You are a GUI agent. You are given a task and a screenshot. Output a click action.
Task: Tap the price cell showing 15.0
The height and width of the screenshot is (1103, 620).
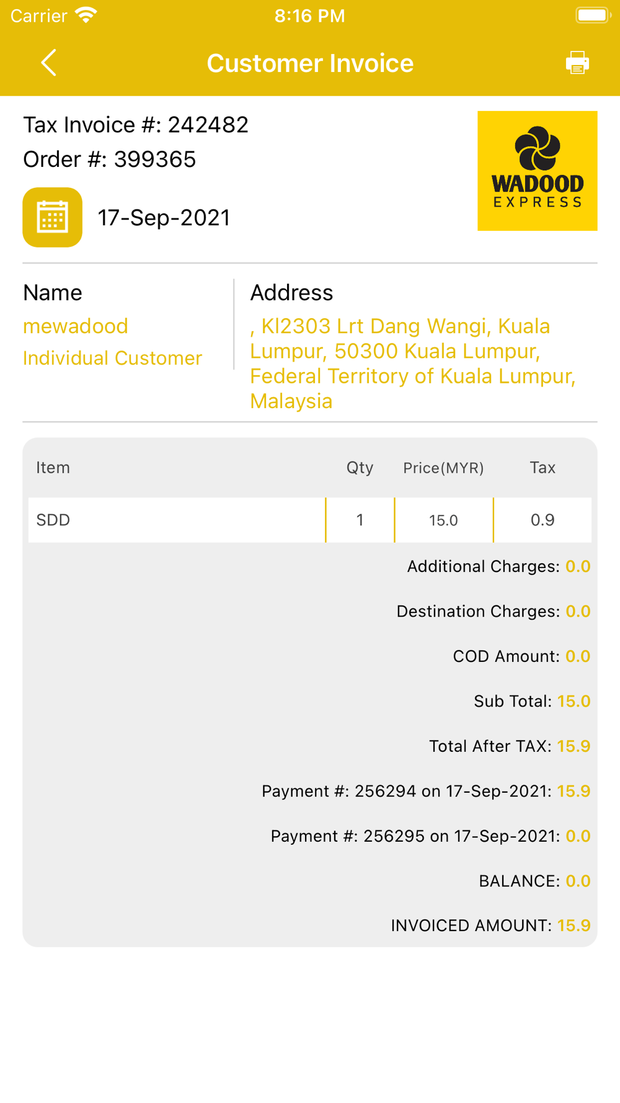point(443,520)
